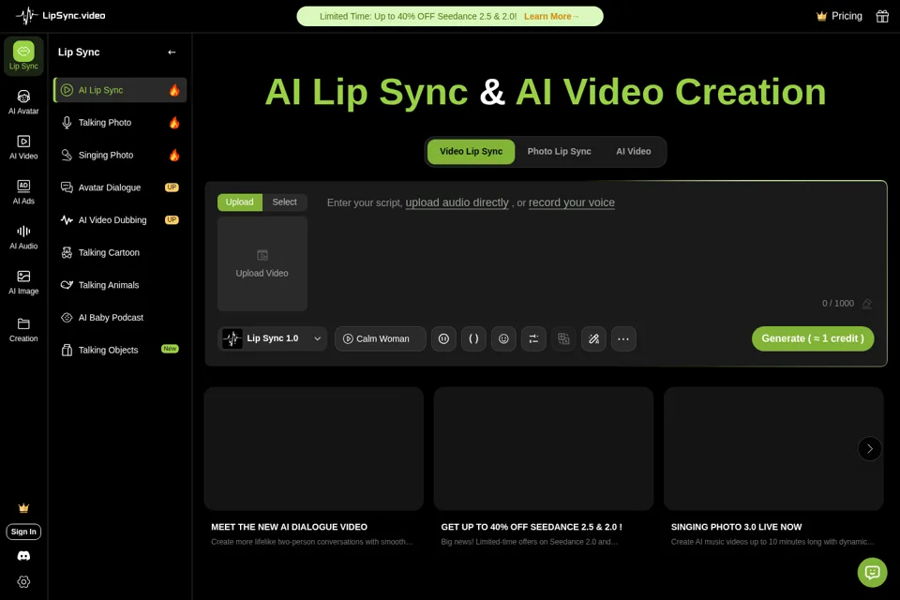The width and height of the screenshot is (900, 600).
Task: Click the 0 / 1000 character counter
Action: click(838, 303)
